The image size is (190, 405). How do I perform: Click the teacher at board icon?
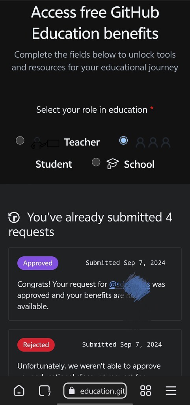click(x=45, y=143)
